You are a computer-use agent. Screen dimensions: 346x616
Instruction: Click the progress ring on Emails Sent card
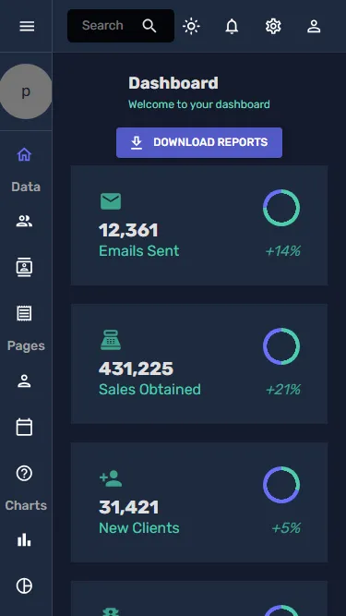tap(281, 208)
